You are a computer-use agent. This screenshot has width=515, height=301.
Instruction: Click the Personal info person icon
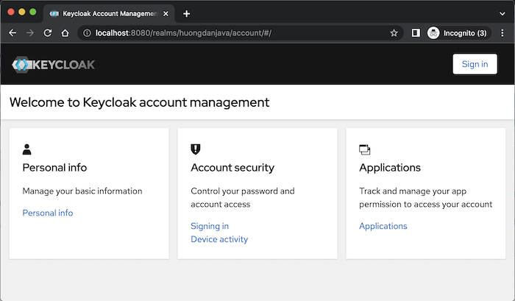27,149
